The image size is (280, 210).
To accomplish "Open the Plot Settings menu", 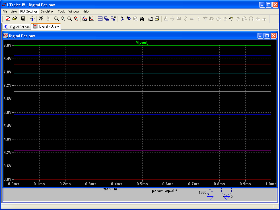I will 29,11.
